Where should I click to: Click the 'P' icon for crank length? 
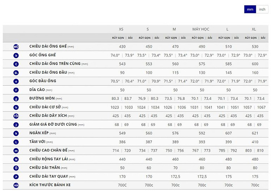point(16,177)
